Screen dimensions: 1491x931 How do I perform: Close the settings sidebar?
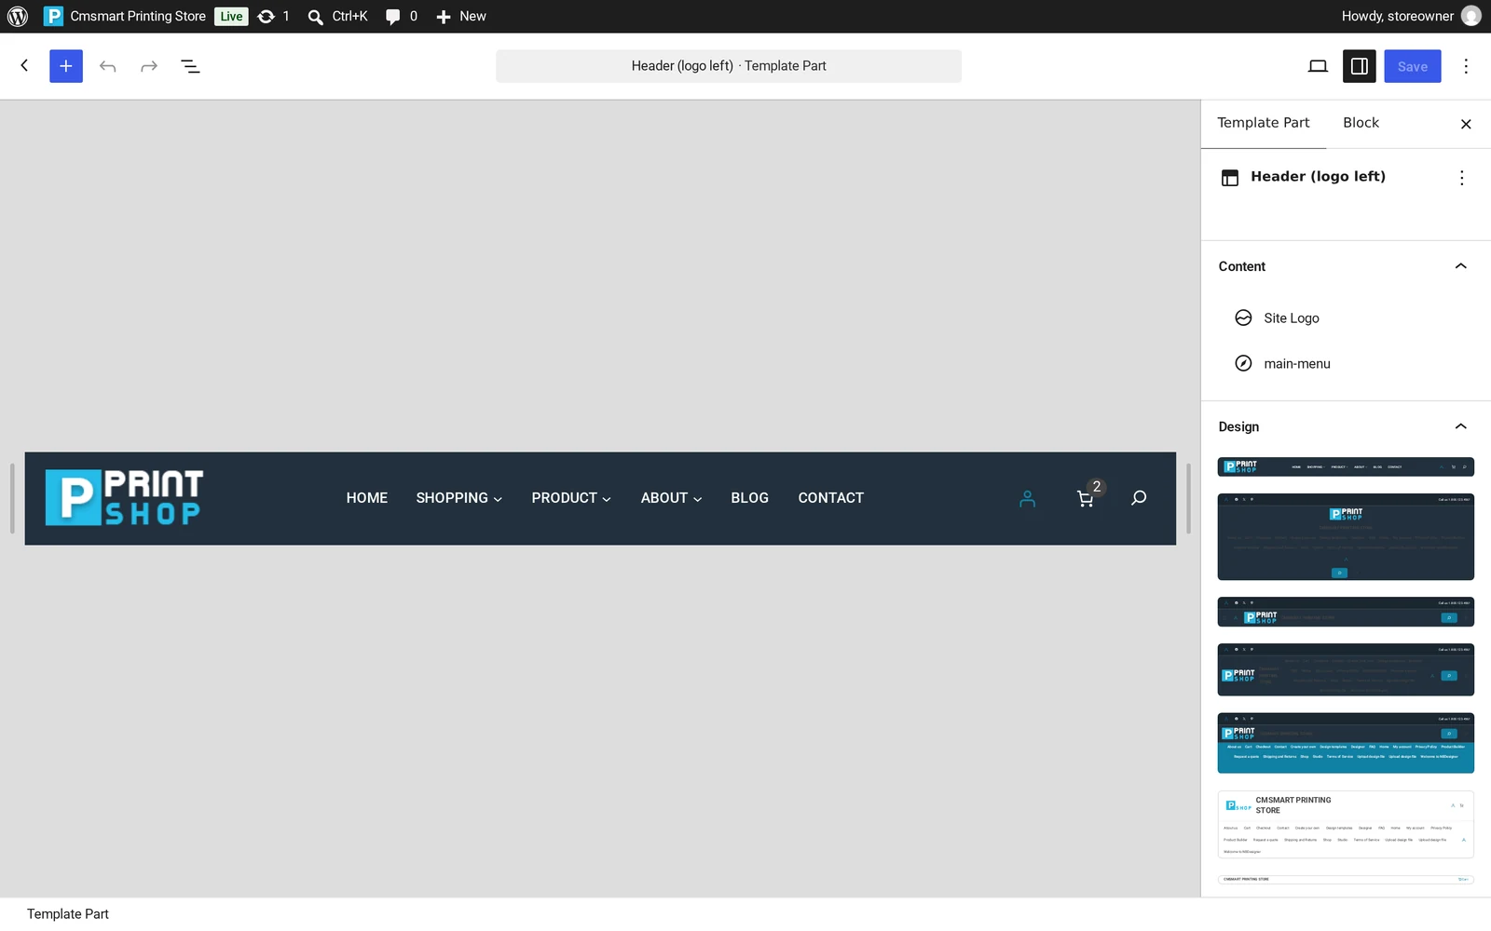click(1466, 124)
